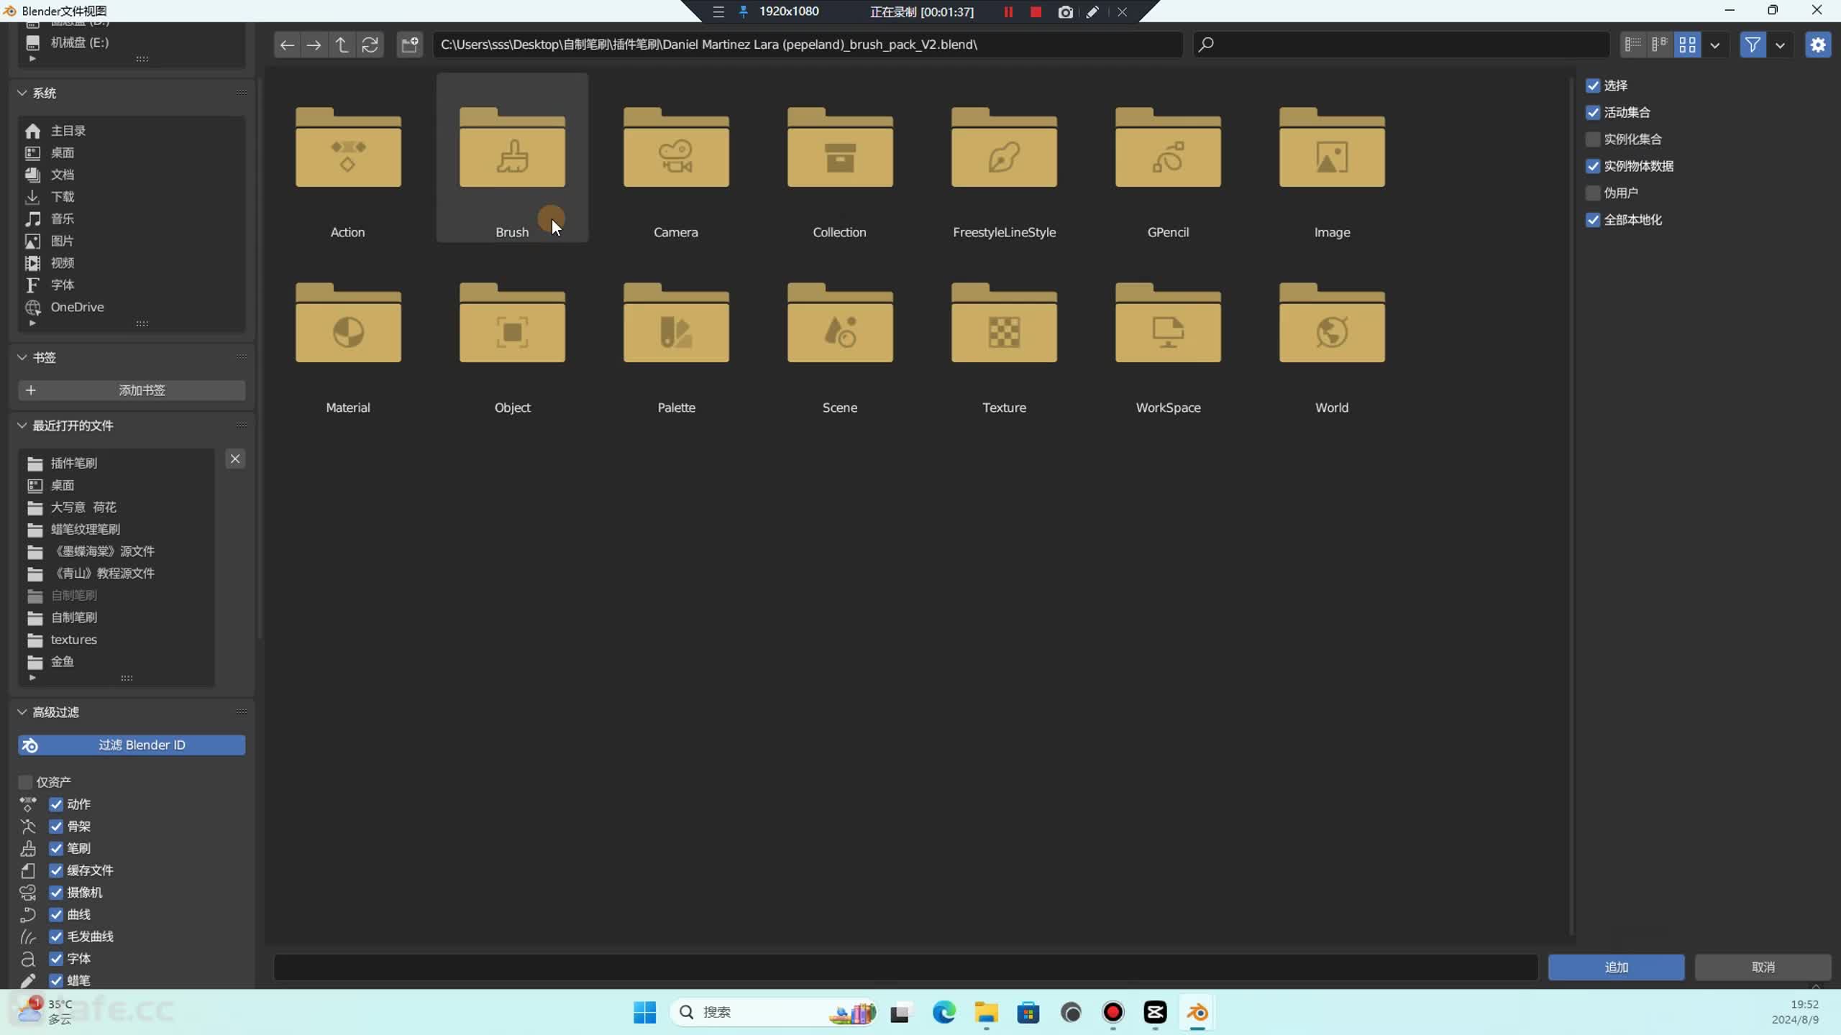Pause the screen recording
This screenshot has height=1035, width=1841.
tap(1008, 11)
